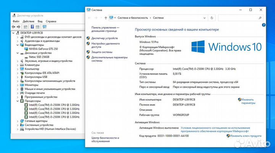Expand the Сетевые адаптеры node
Viewport: 275px width, 153px height.
click(x=18, y=121)
